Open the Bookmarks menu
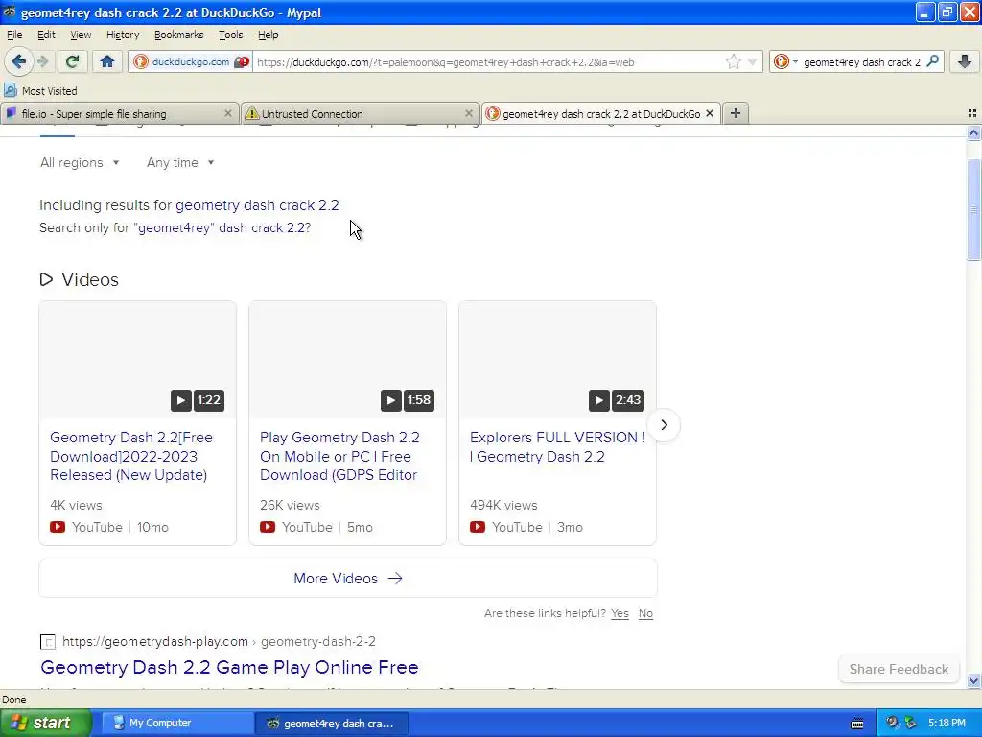 tap(179, 35)
